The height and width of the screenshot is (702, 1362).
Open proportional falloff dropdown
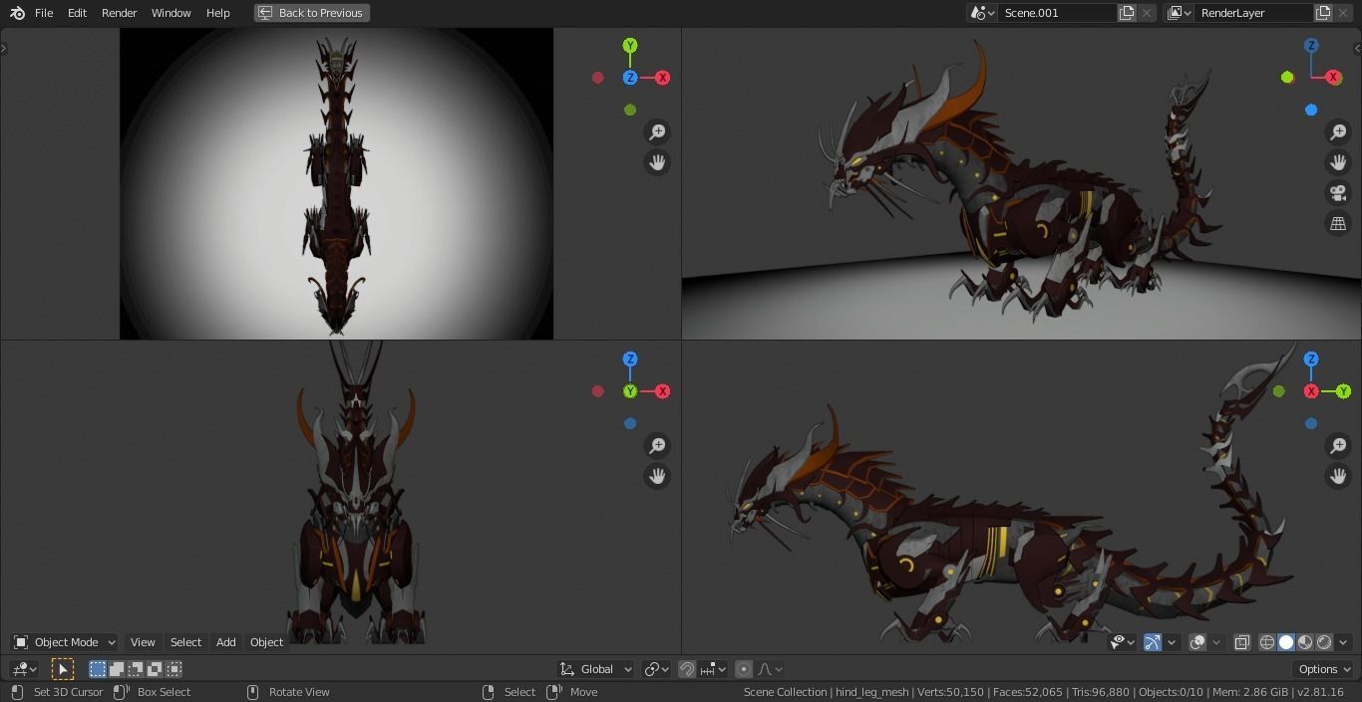770,669
